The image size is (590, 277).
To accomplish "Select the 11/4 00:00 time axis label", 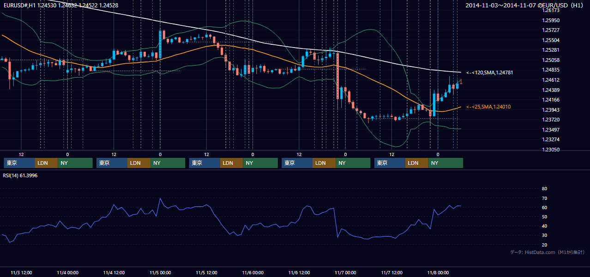I will pyautogui.click(x=67, y=273).
